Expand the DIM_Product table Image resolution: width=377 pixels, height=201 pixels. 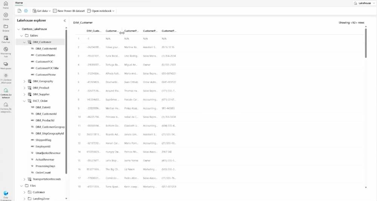click(24, 88)
